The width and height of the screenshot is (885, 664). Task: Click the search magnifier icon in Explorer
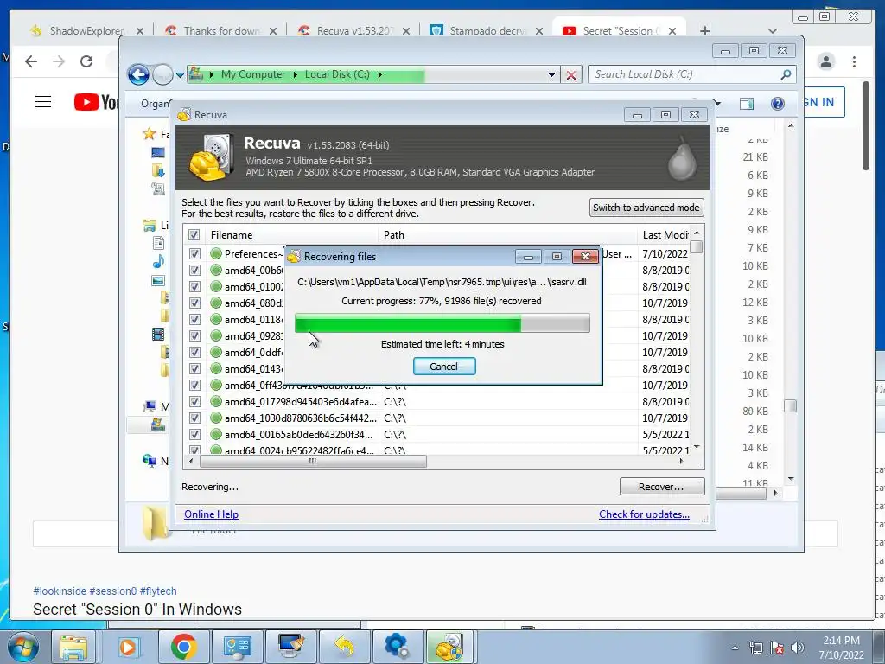tap(786, 74)
